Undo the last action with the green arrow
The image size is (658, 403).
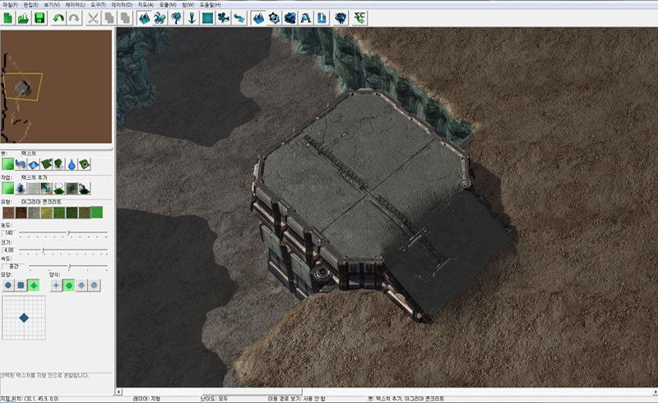pyautogui.click(x=58, y=18)
